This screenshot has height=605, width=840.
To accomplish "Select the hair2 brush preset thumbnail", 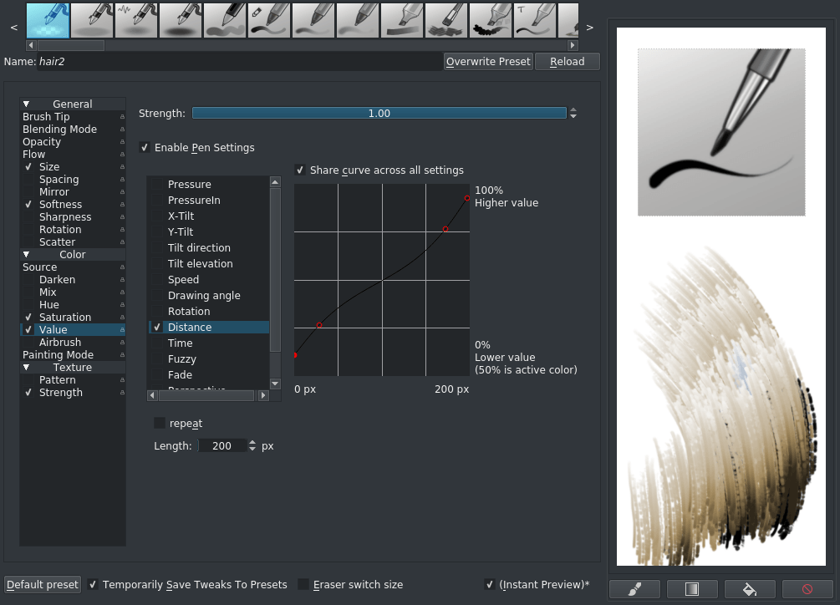I will click(x=47, y=19).
